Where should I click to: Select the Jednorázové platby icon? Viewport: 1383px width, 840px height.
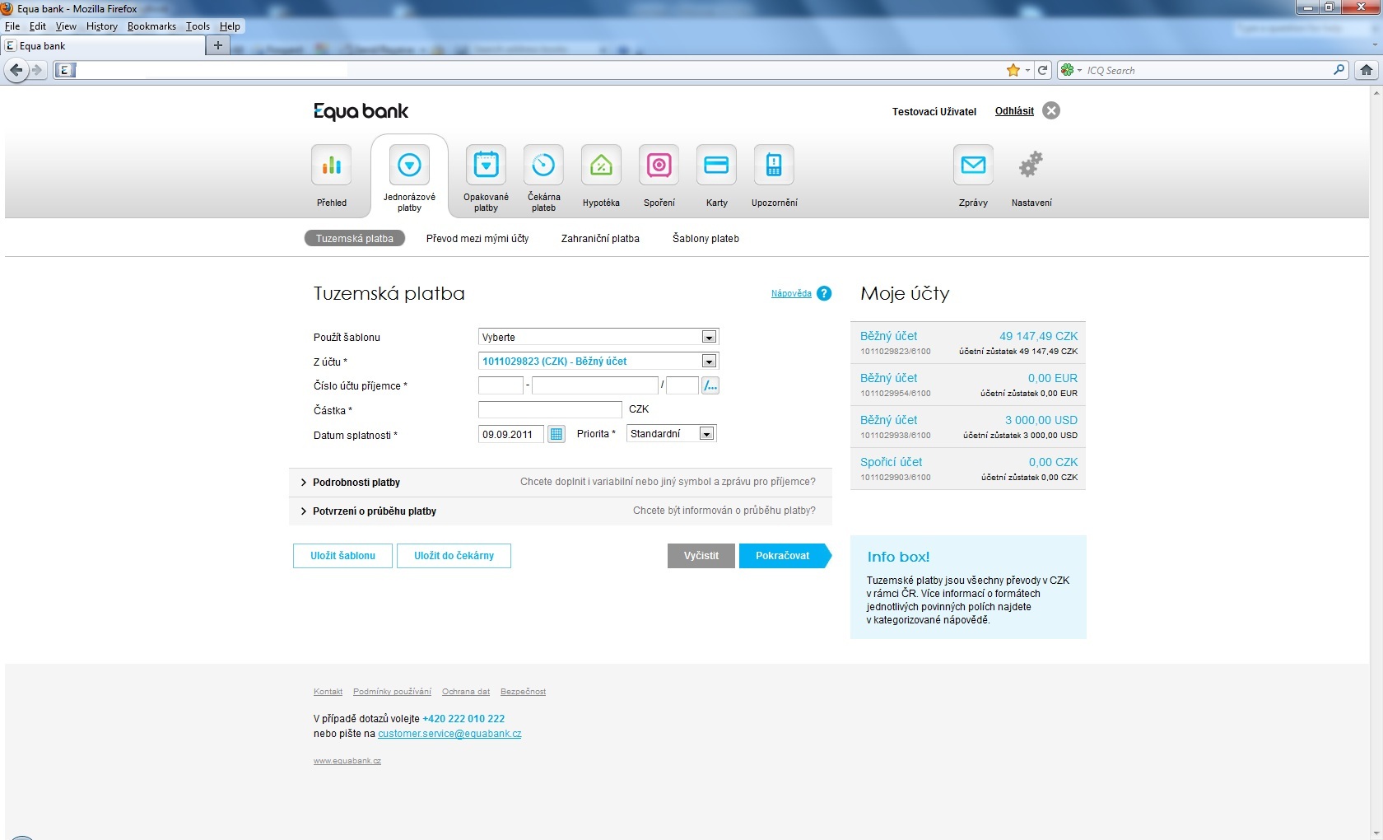[409, 166]
